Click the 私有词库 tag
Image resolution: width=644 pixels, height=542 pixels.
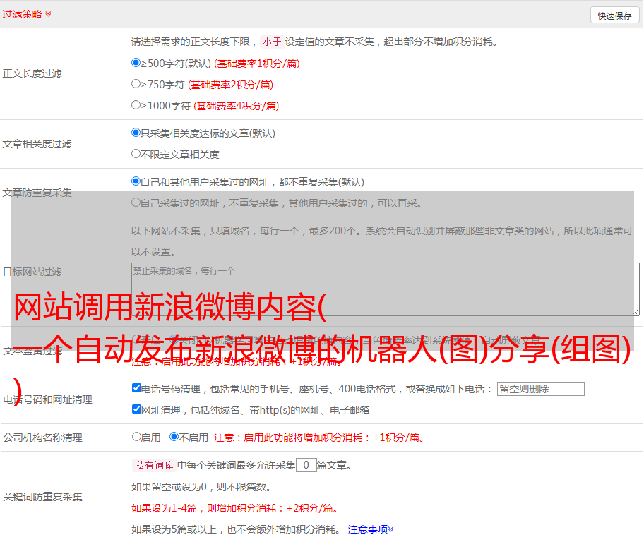point(155,465)
